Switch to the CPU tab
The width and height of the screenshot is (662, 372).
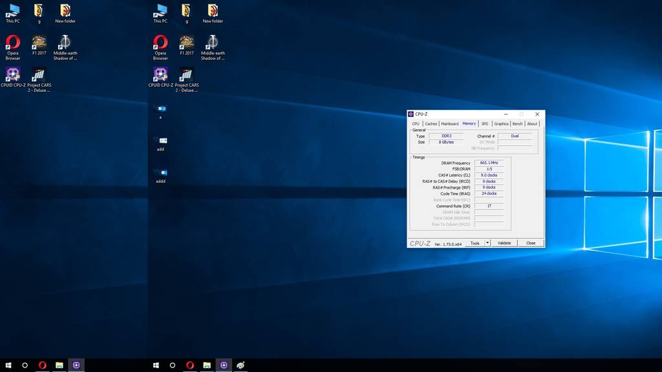pyautogui.click(x=416, y=123)
